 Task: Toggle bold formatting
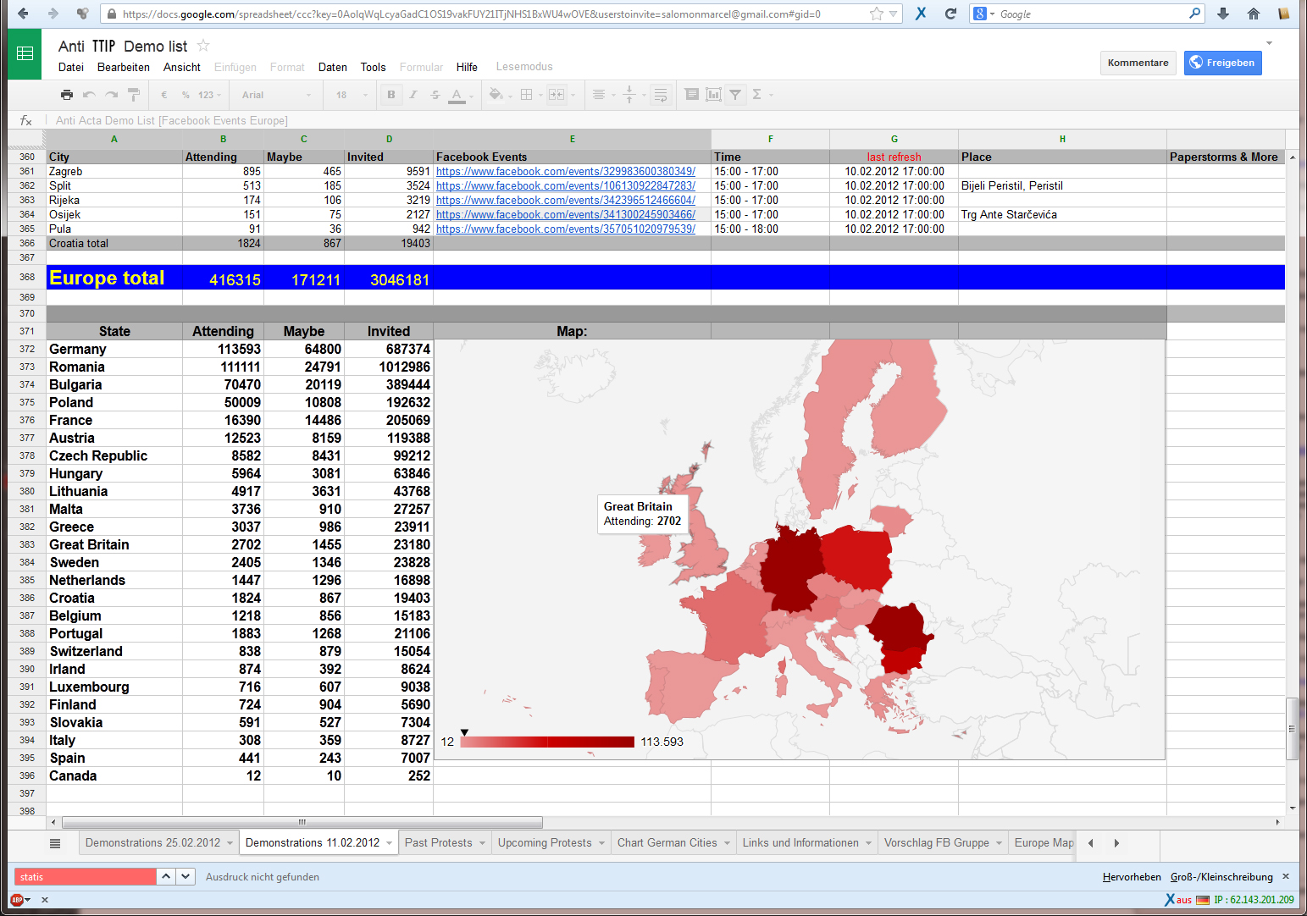[390, 95]
